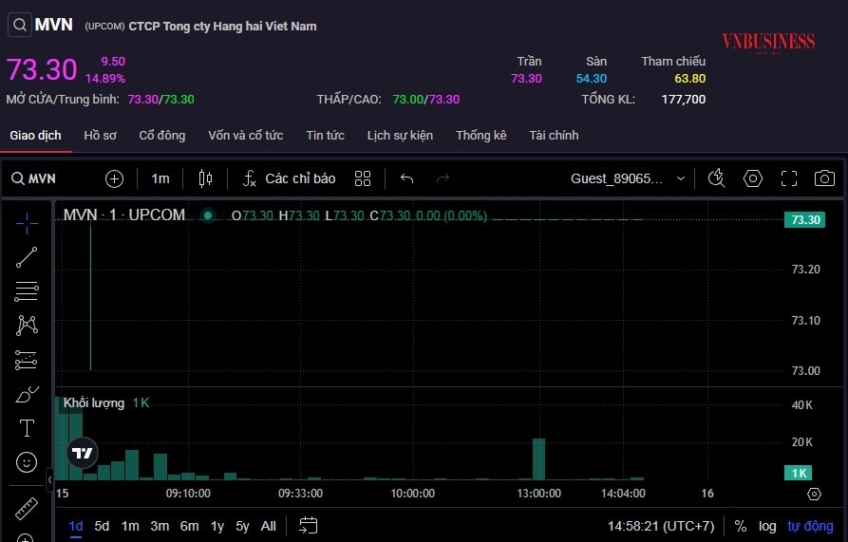Click the 14:58:21 (UTC+7) timezone selector
Screen dimensions: 848x542
pos(660,526)
